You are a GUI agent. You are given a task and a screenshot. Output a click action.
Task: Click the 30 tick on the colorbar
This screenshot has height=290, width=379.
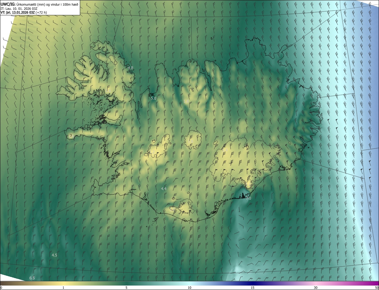[316, 288]
